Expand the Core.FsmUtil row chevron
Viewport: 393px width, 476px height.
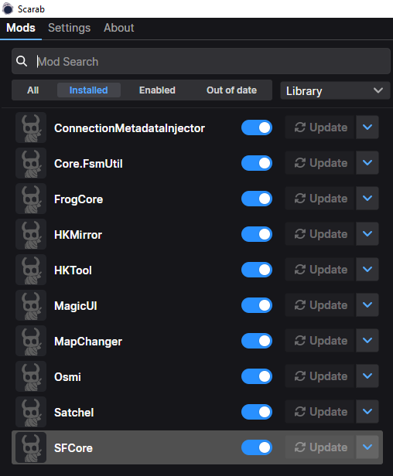(x=367, y=163)
